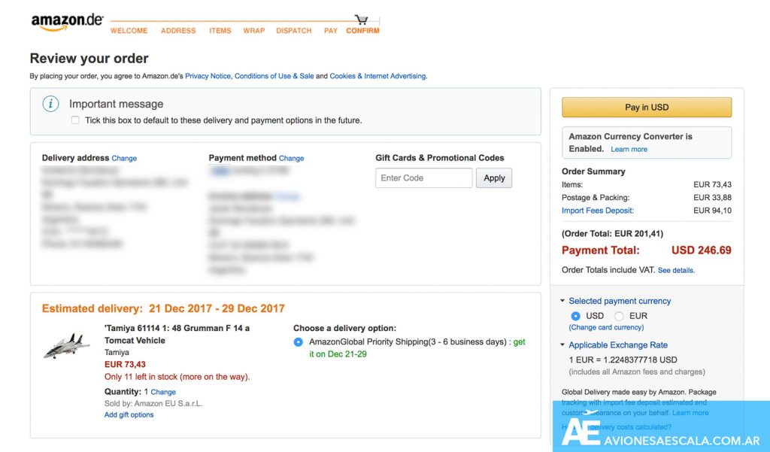Select AmazonGlobal Priority Shipping delivery option

(x=299, y=342)
